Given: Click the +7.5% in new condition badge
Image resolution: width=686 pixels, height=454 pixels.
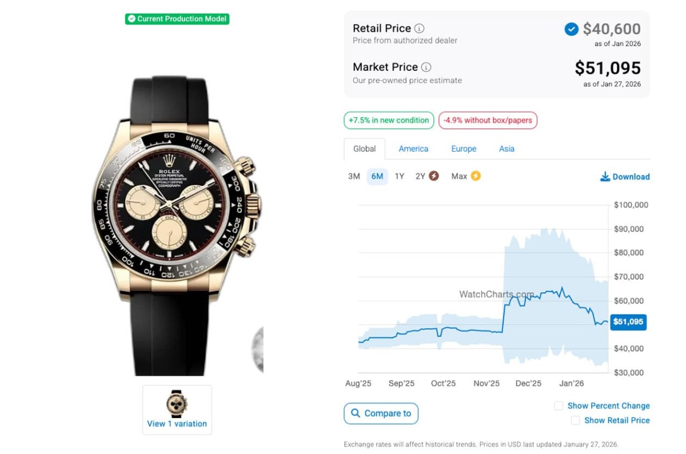Looking at the screenshot, I should pyautogui.click(x=389, y=120).
